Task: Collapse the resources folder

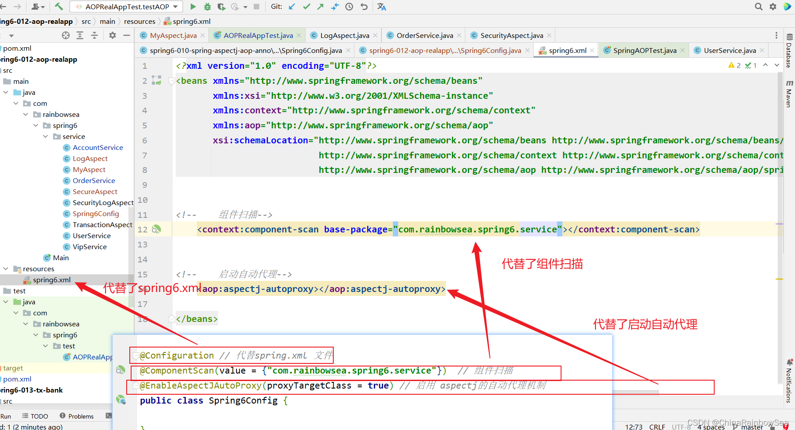Action: click(x=6, y=269)
